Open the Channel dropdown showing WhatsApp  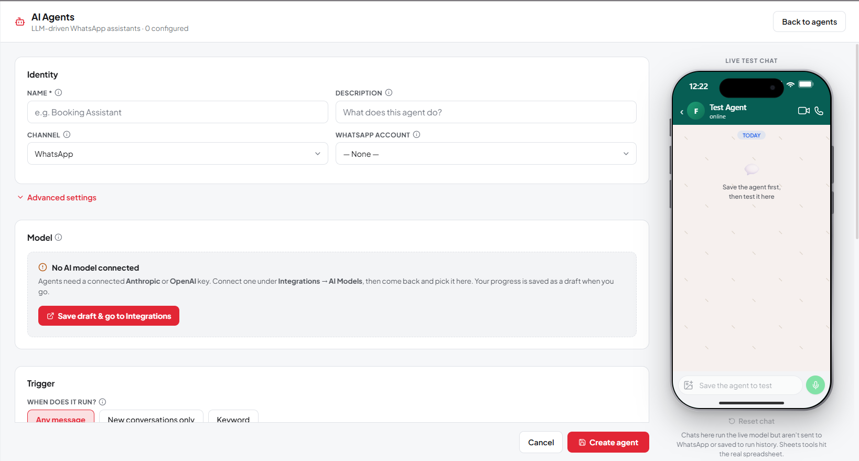[x=178, y=154]
